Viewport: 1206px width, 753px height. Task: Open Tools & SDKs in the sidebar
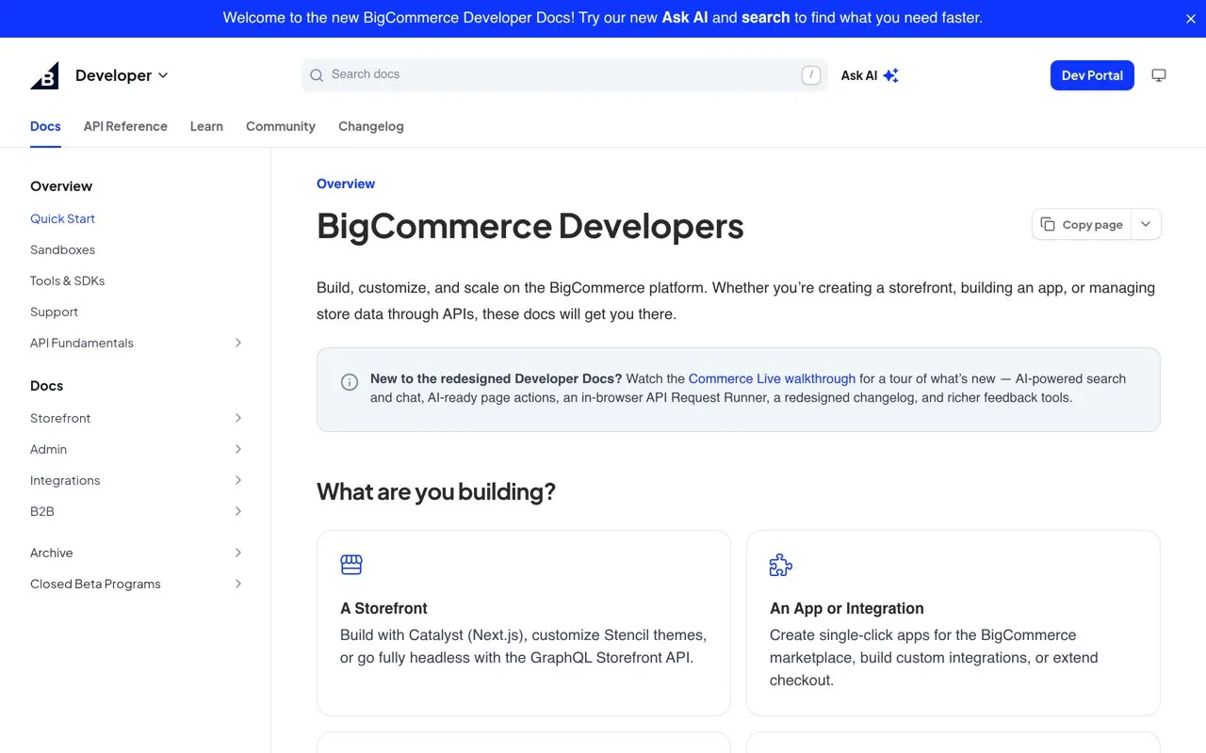67,280
